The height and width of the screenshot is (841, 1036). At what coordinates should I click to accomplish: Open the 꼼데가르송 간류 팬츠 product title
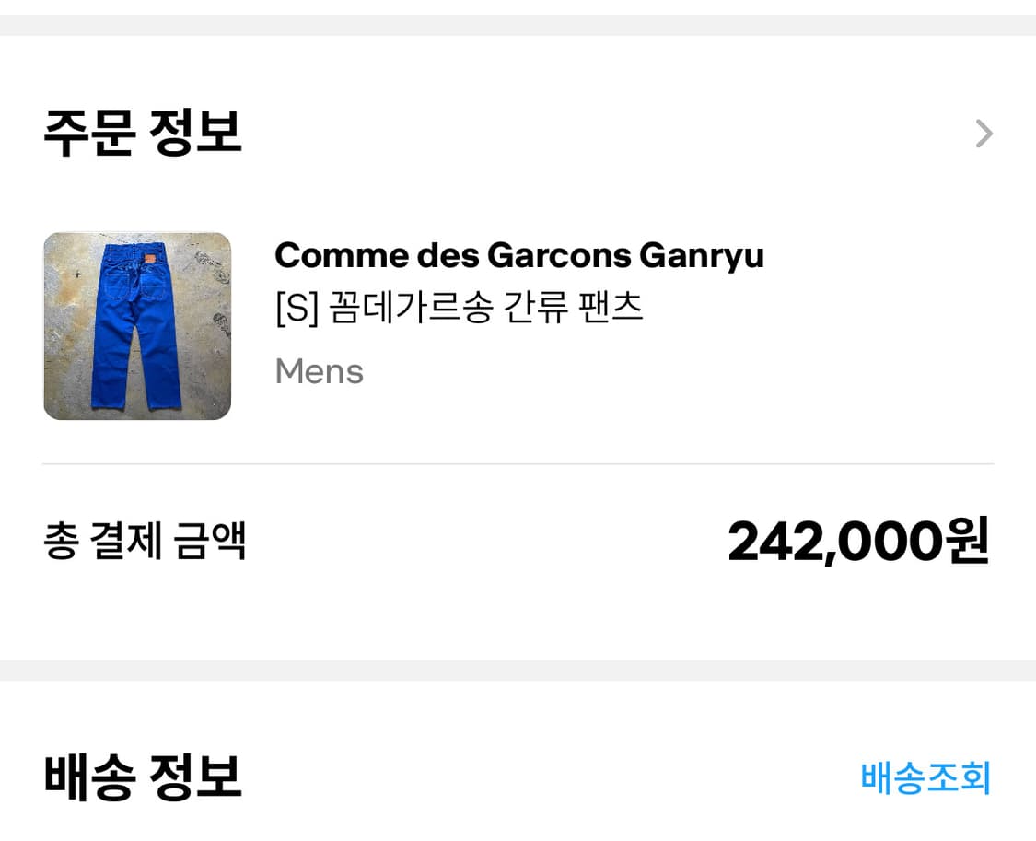[459, 308]
